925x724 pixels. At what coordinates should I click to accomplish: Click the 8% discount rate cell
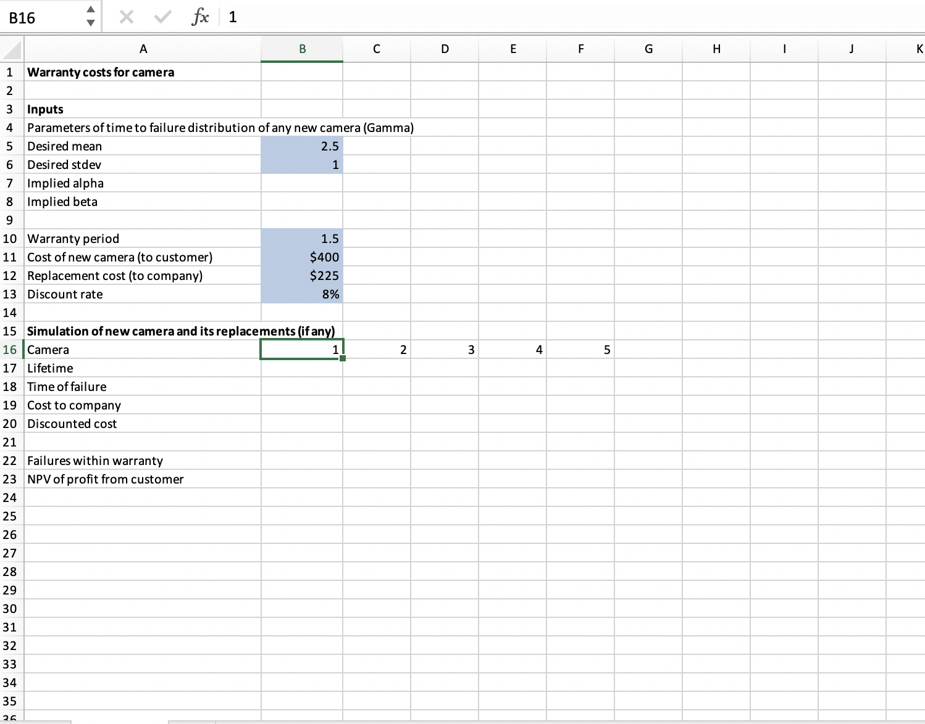(x=302, y=294)
